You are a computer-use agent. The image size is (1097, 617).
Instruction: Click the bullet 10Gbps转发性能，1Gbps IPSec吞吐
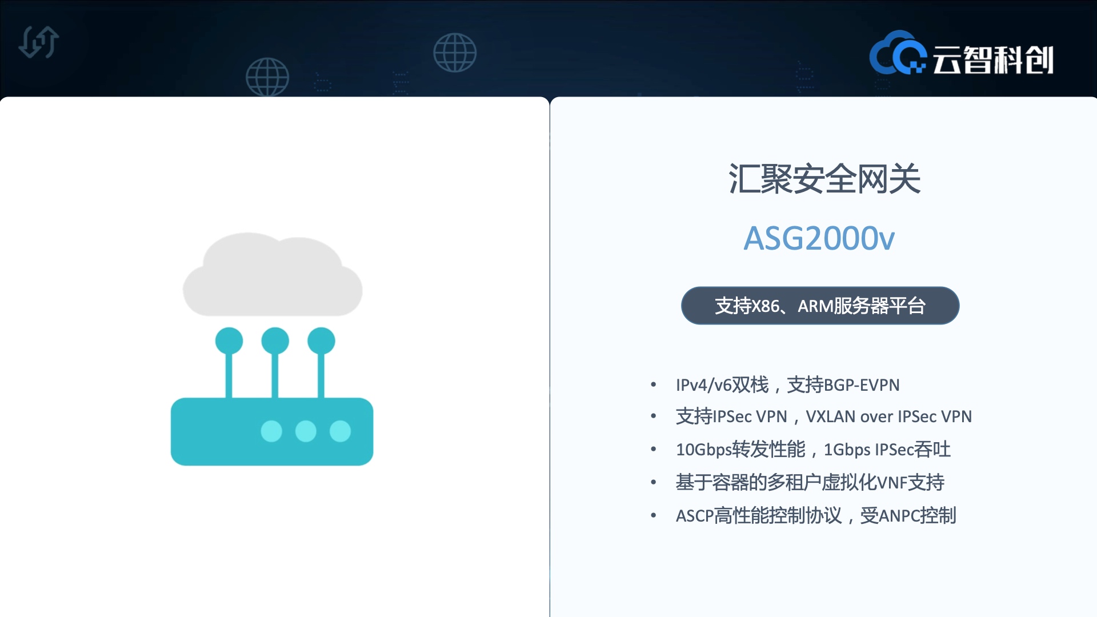coord(813,450)
